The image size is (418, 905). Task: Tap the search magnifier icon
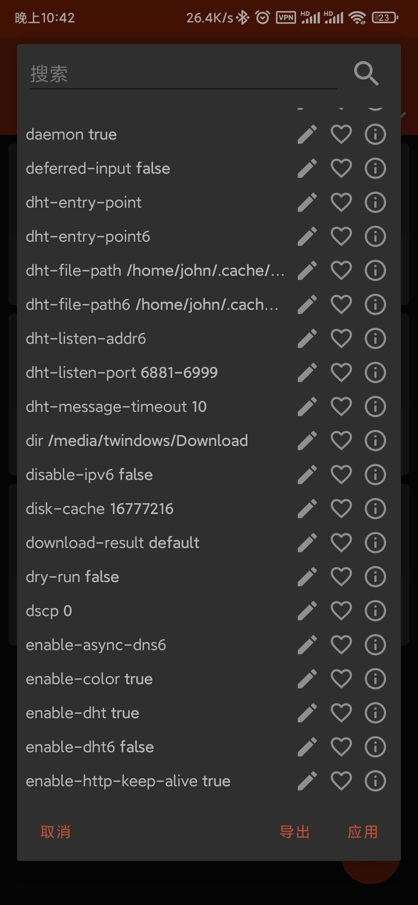coord(366,73)
